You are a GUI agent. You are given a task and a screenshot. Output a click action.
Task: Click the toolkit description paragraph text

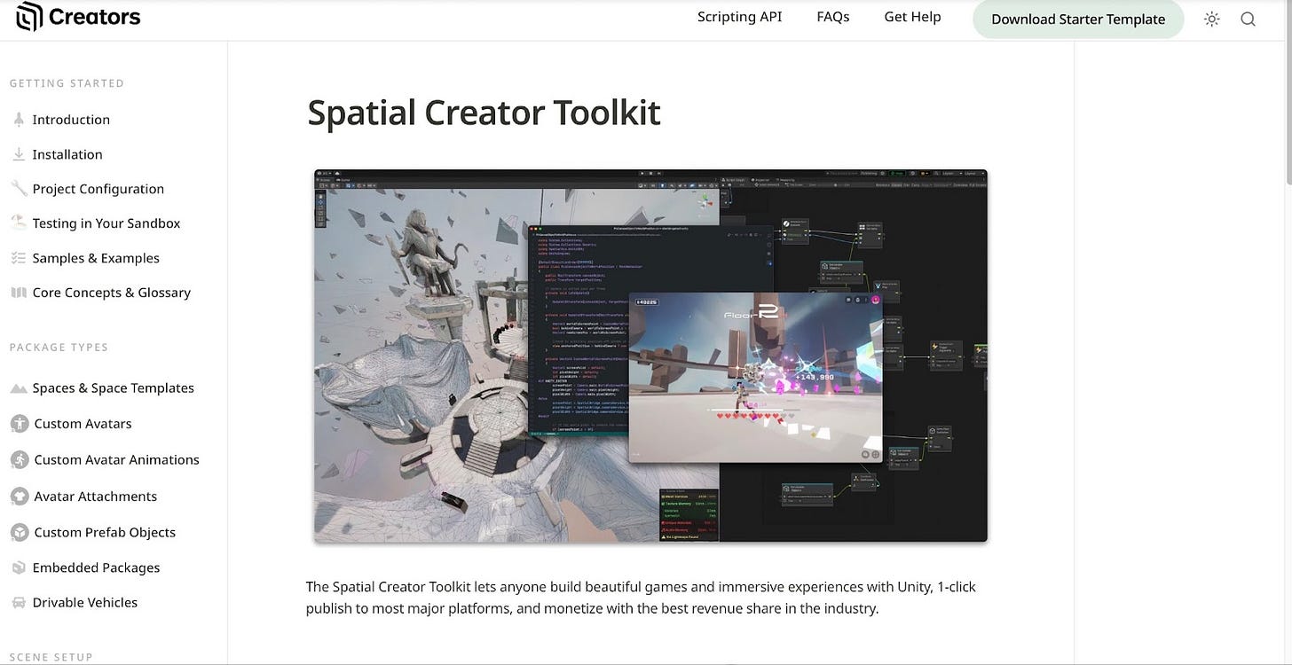click(x=642, y=598)
